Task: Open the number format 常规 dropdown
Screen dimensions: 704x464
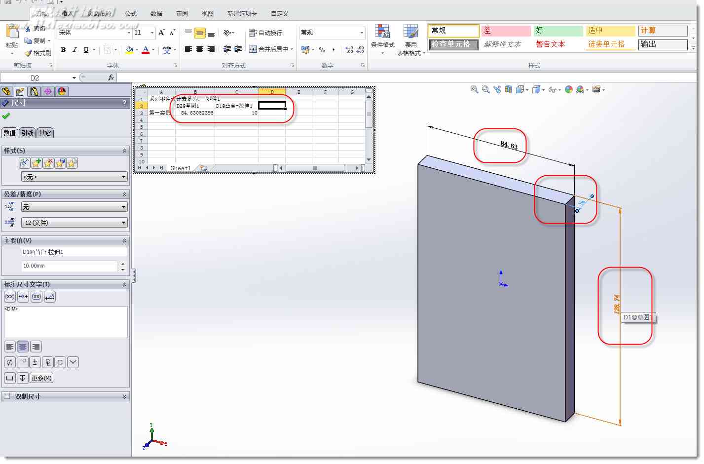Action: coord(362,33)
